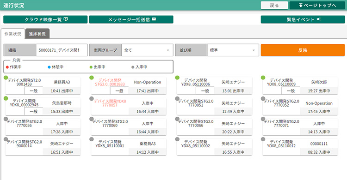Select vehicle STG2.0 7770051
Viewport: 347px width, 180px height.
click(196, 103)
